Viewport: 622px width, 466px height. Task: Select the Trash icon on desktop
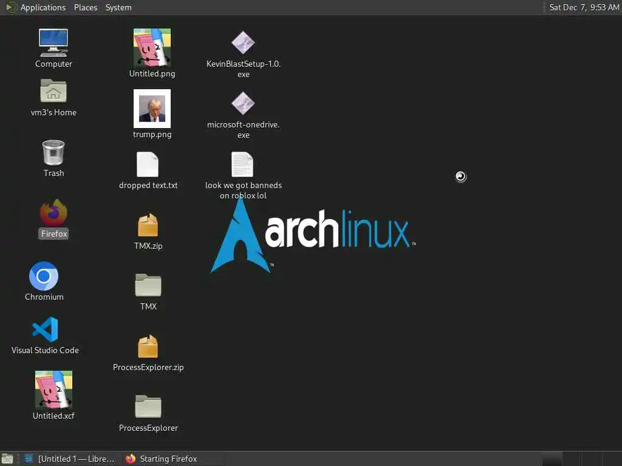tap(53, 152)
